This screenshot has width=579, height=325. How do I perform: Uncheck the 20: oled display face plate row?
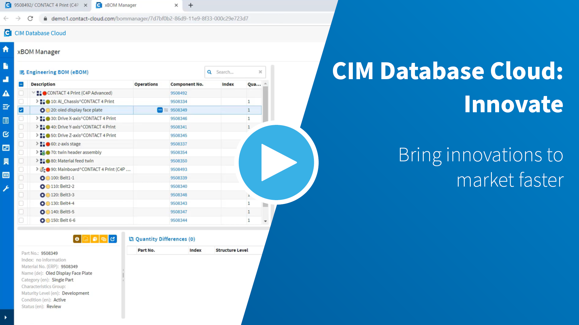(x=21, y=110)
